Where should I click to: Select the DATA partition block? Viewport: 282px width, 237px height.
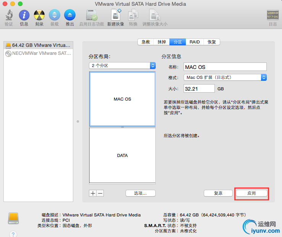122,155
